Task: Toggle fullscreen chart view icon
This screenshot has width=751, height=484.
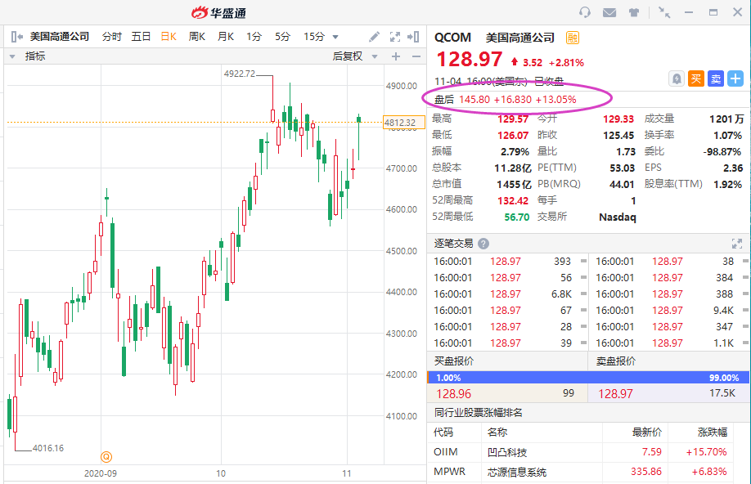Action: 394,37
